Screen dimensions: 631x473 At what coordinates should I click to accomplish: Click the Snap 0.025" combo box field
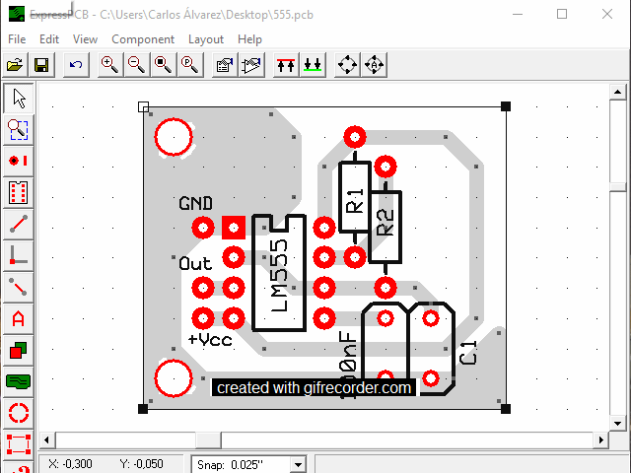248,465
